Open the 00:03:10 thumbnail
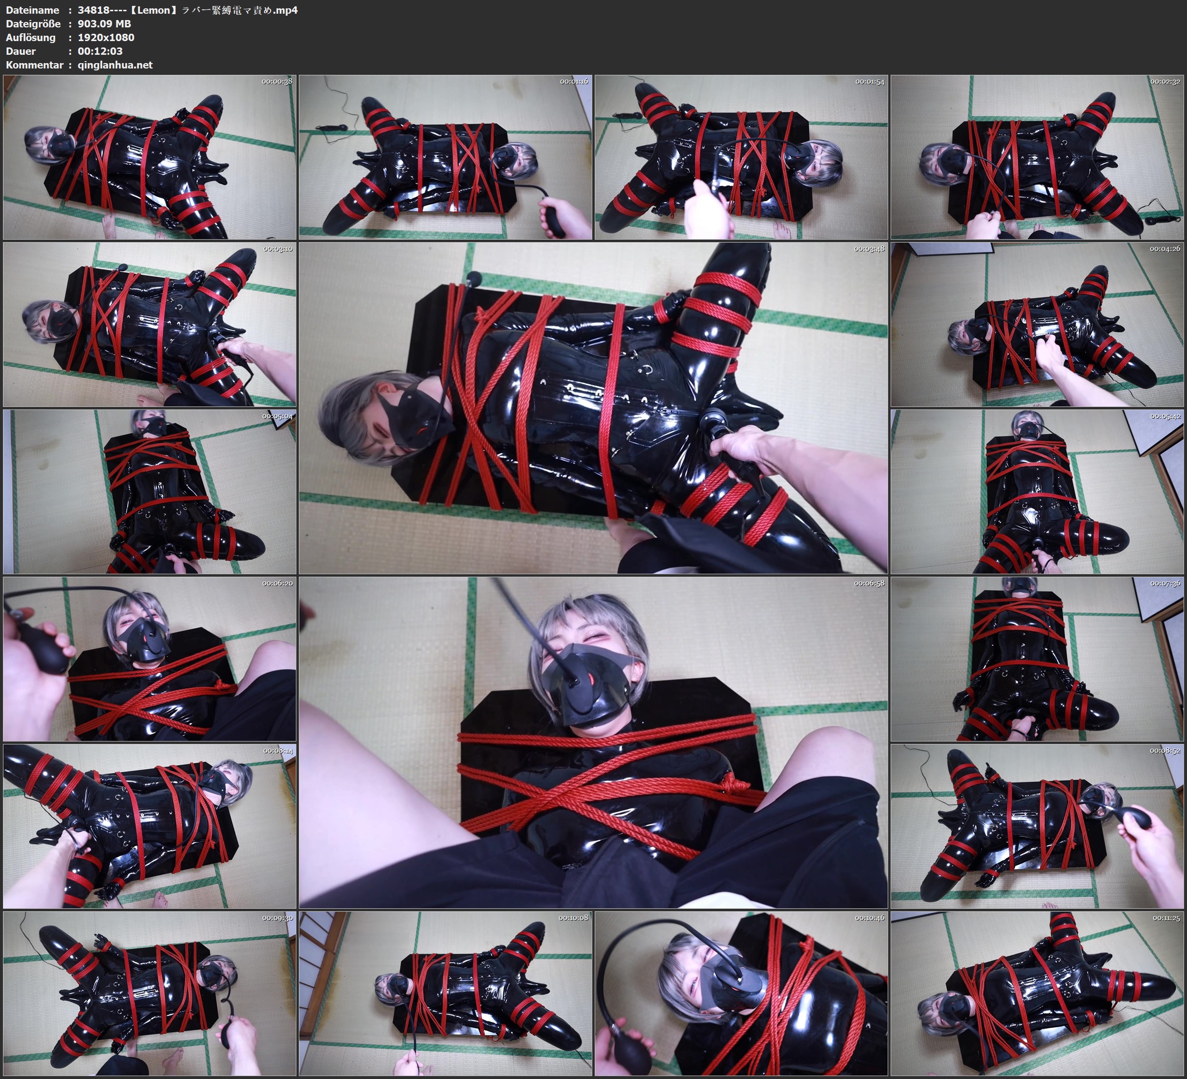1187x1079 pixels. click(150, 324)
